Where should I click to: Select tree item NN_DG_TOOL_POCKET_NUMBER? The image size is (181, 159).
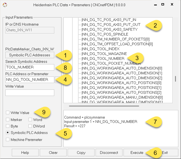(x=111, y=63)
